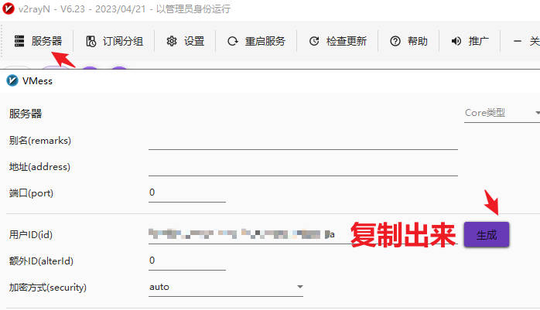Open the 服务器 servers menu
The height and width of the screenshot is (310, 540).
tap(38, 41)
